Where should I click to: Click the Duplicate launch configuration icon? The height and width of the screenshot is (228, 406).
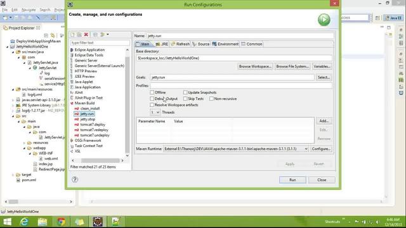pos(79,35)
